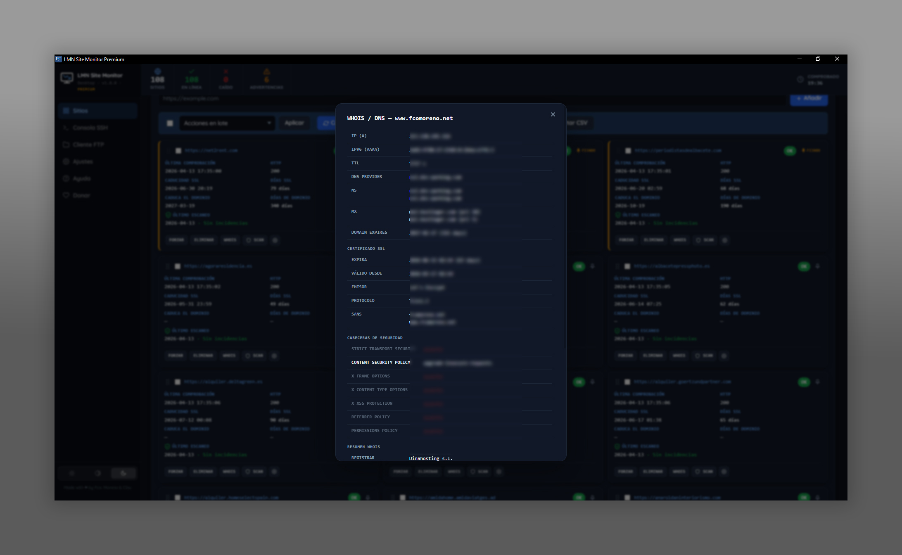Click the Caídos status counter

225,79
